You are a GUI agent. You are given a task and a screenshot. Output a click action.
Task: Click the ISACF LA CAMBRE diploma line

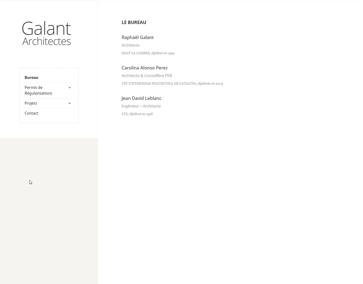[x=148, y=53]
